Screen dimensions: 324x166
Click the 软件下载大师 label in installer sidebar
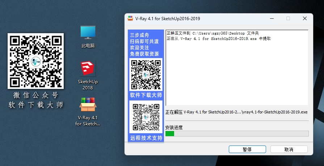146,95
